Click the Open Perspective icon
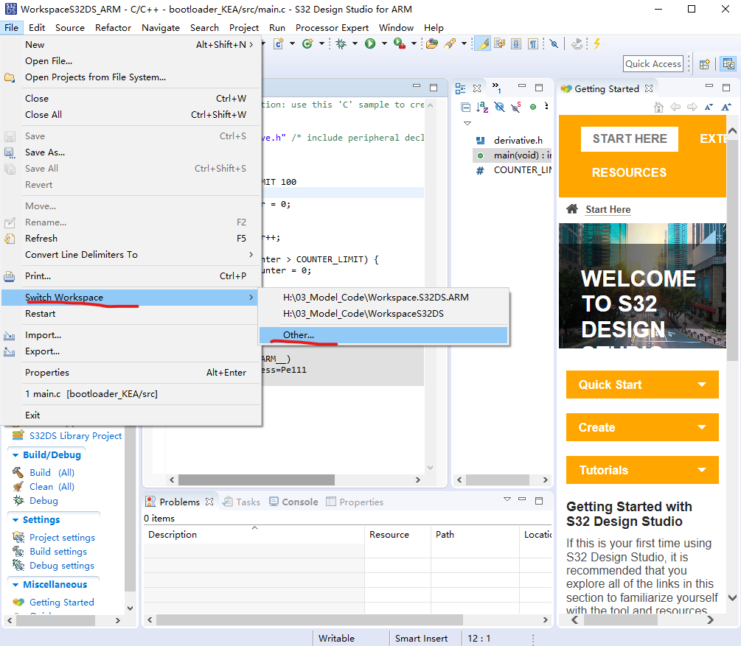The width and height of the screenshot is (741, 646). 705,64
